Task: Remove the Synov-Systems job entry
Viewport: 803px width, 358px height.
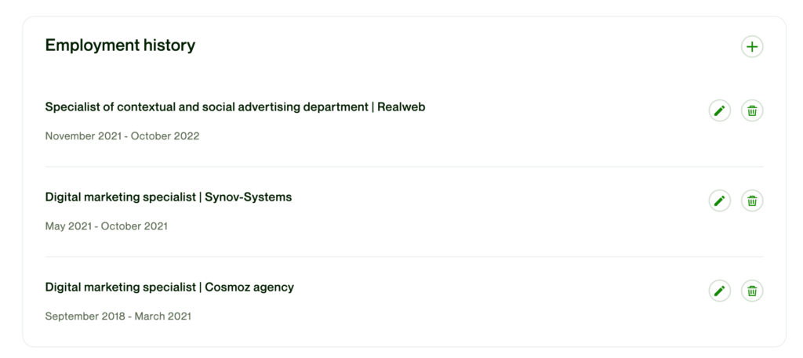Action: point(752,201)
